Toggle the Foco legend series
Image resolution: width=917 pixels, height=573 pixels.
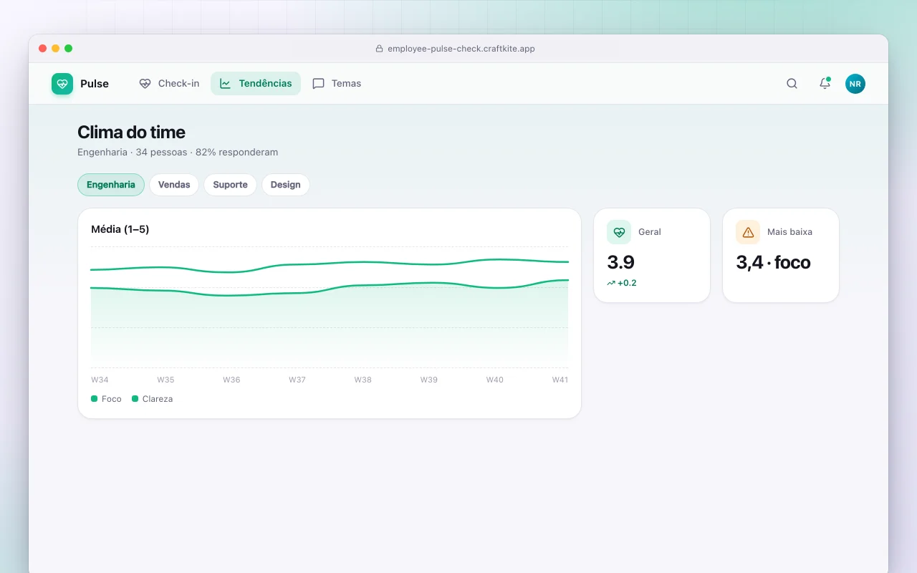pyautogui.click(x=107, y=399)
